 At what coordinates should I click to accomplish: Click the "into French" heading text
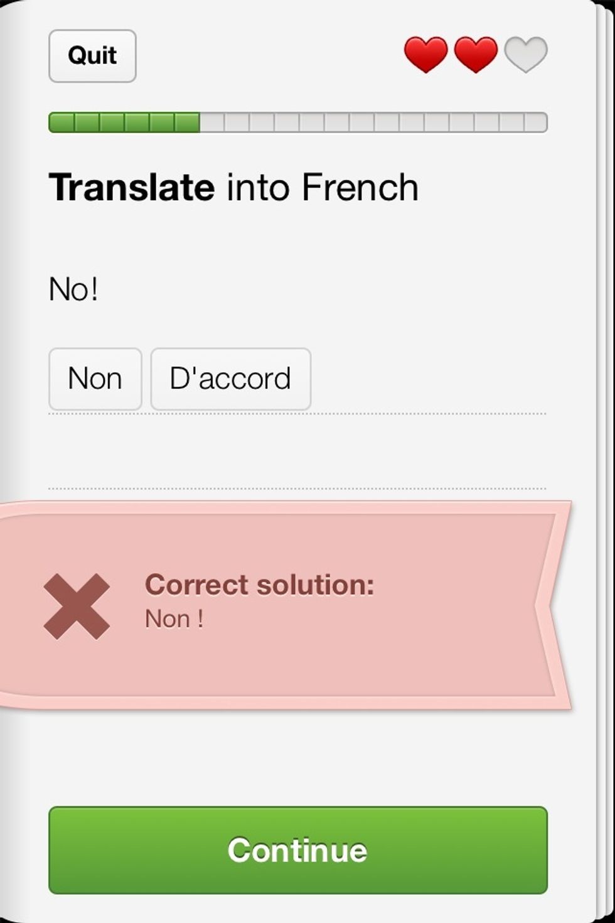coord(323,188)
